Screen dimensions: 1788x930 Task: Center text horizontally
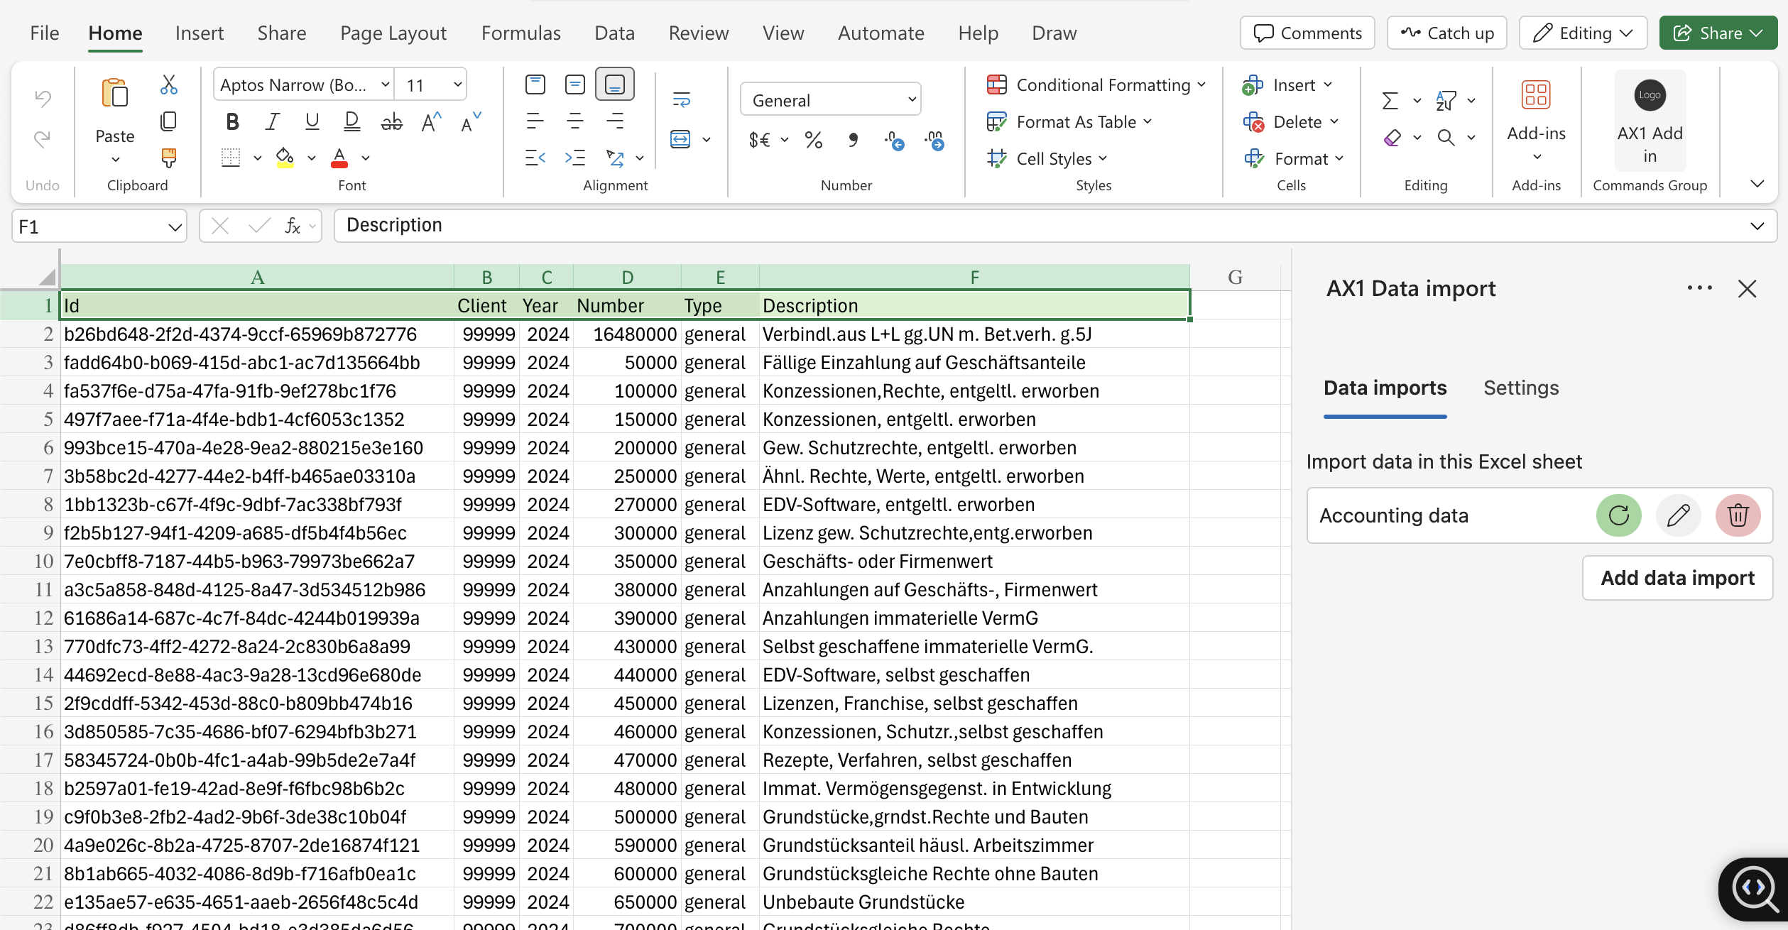point(575,121)
